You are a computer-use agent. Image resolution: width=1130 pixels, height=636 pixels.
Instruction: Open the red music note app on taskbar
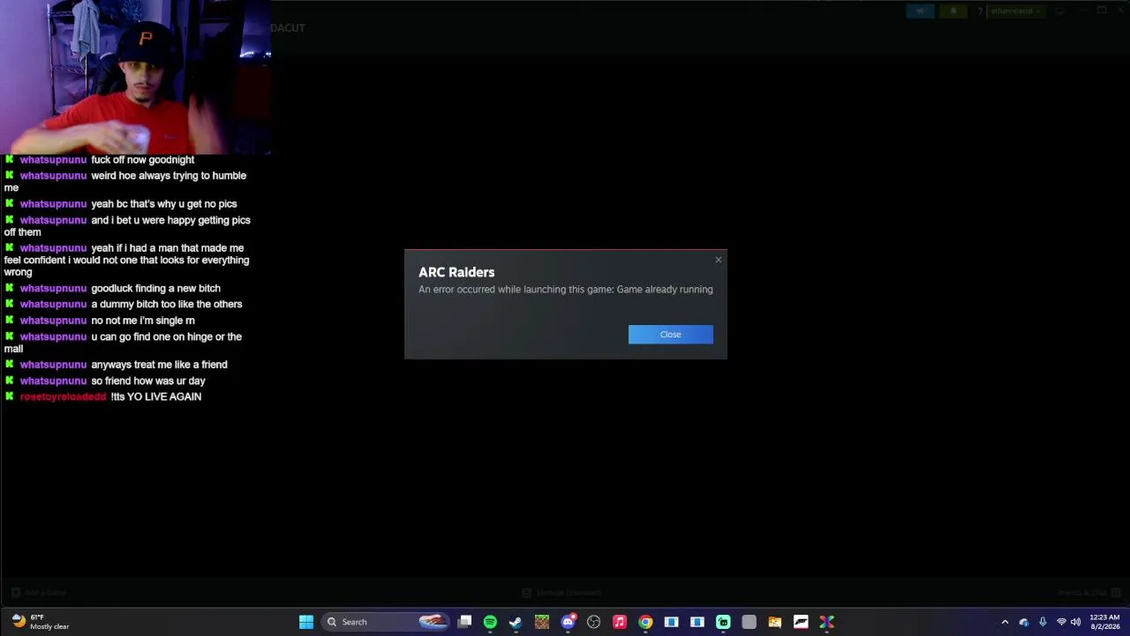[x=620, y=622]
